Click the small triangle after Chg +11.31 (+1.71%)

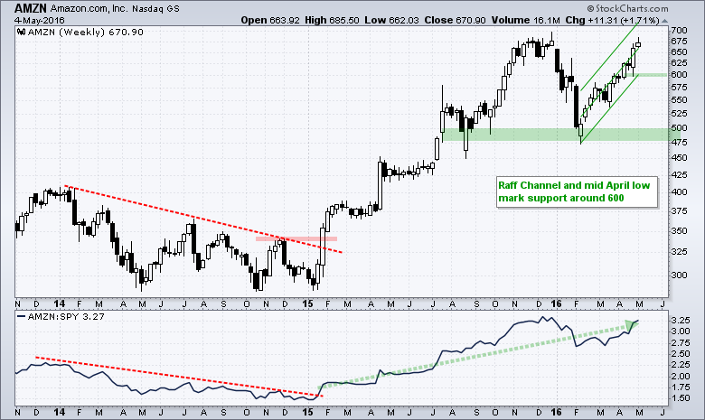click(665, 21)
